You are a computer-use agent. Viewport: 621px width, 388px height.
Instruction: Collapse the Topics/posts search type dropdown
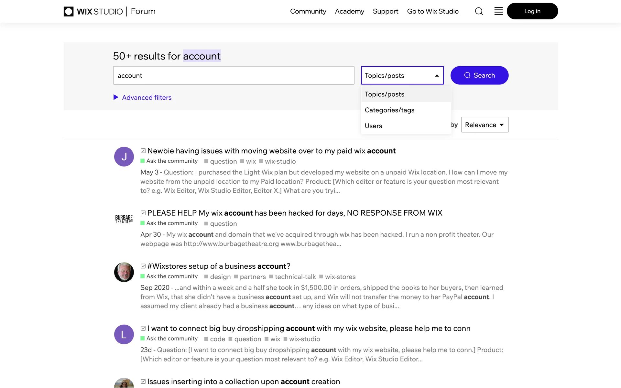[x=402, y=75]
